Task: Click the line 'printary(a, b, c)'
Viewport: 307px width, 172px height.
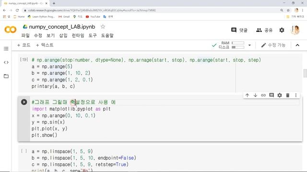Action: 53,86
